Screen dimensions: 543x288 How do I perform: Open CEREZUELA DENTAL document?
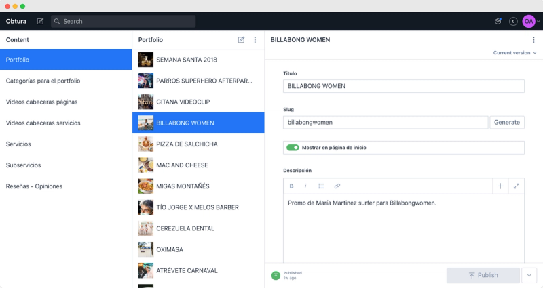198,228
